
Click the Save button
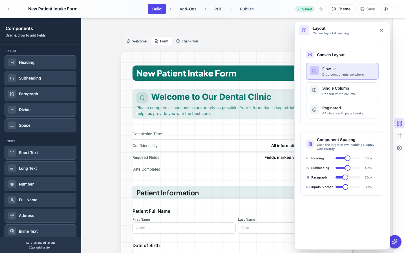pos(368,9)
